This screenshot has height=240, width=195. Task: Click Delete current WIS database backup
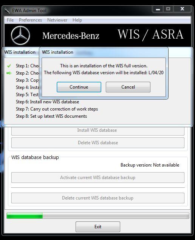[x=98, y=198]
